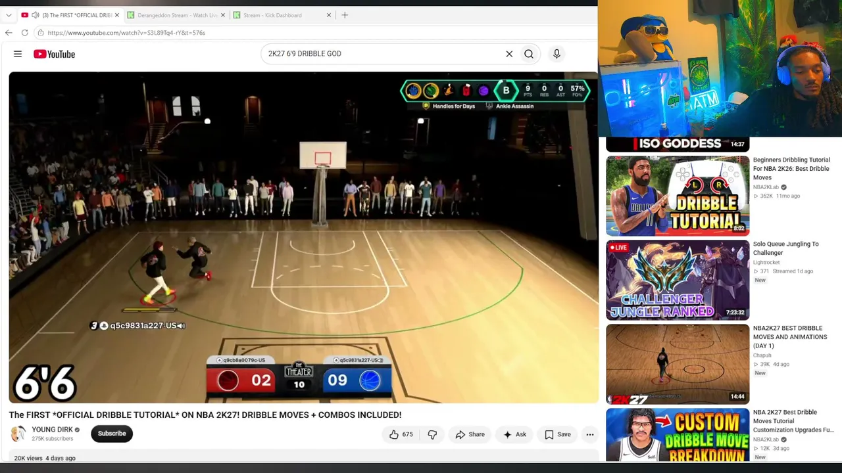The image size is (842, 473).
Task: Mute the YouTube tab via its speaker icon
Action: click(x=36, y=15)
